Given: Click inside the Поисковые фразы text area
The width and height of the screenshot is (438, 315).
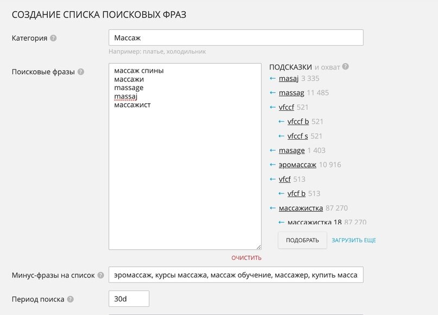Looking at the screenshot, I should pos(185,156).
